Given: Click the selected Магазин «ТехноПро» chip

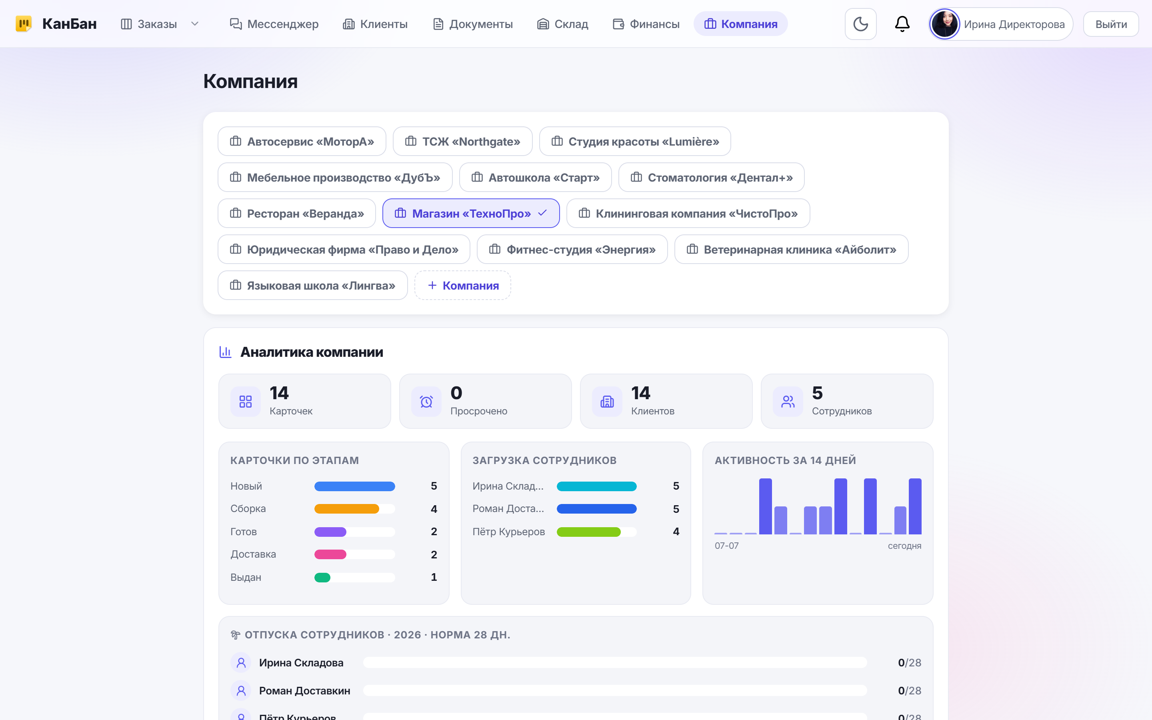Looking at the screenshot, I should [x=471, y=213].
